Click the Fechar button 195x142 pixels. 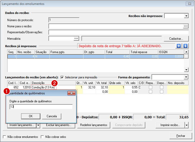pyautogui.click(x=181, y=136)
